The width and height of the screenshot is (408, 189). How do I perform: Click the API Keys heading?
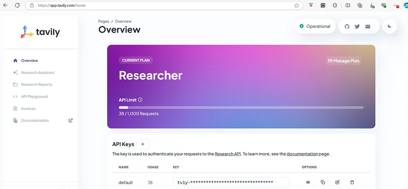124,144
